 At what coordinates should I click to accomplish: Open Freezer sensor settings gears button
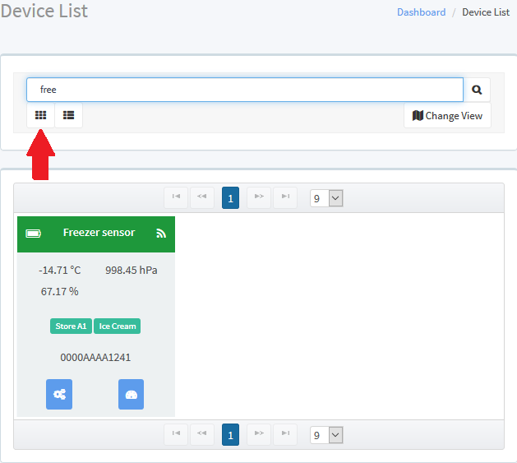tap(59, 395)
